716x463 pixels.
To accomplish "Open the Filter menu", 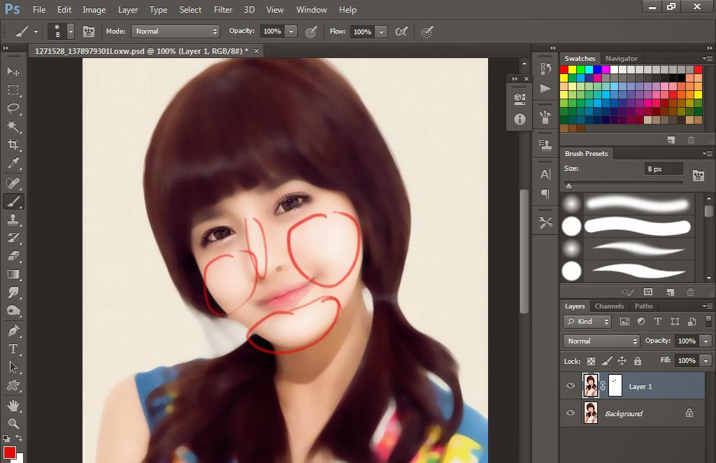I will [x=223, y=10].
